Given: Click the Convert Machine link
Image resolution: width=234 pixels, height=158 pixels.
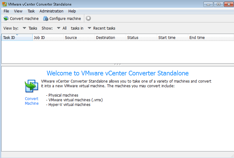Looking at the screenshot, I should click(32, 101).
